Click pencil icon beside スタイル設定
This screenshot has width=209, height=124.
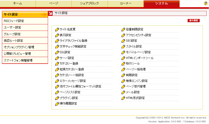pos(123,46)
